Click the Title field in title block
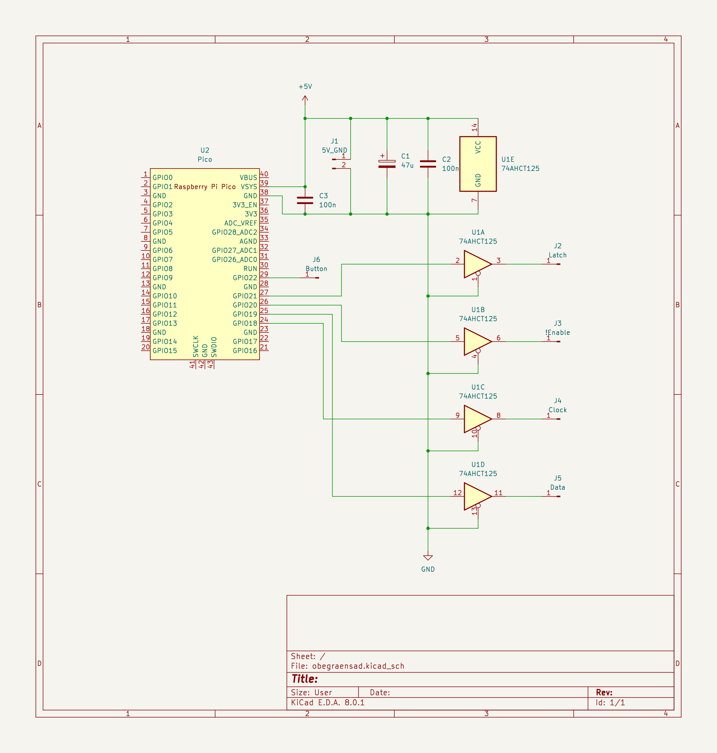 point(304,679)
